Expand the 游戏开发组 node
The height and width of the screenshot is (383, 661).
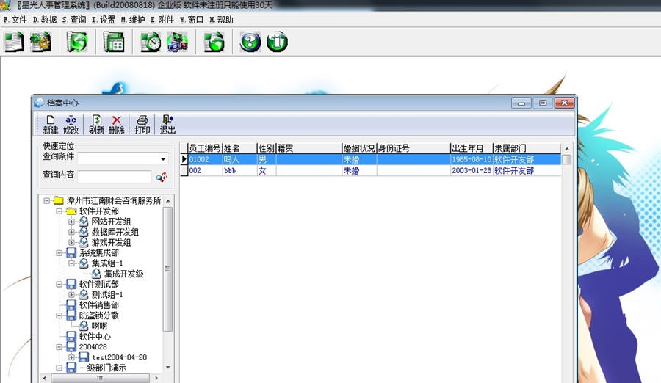pyautogui.click(x=72, y=243)
